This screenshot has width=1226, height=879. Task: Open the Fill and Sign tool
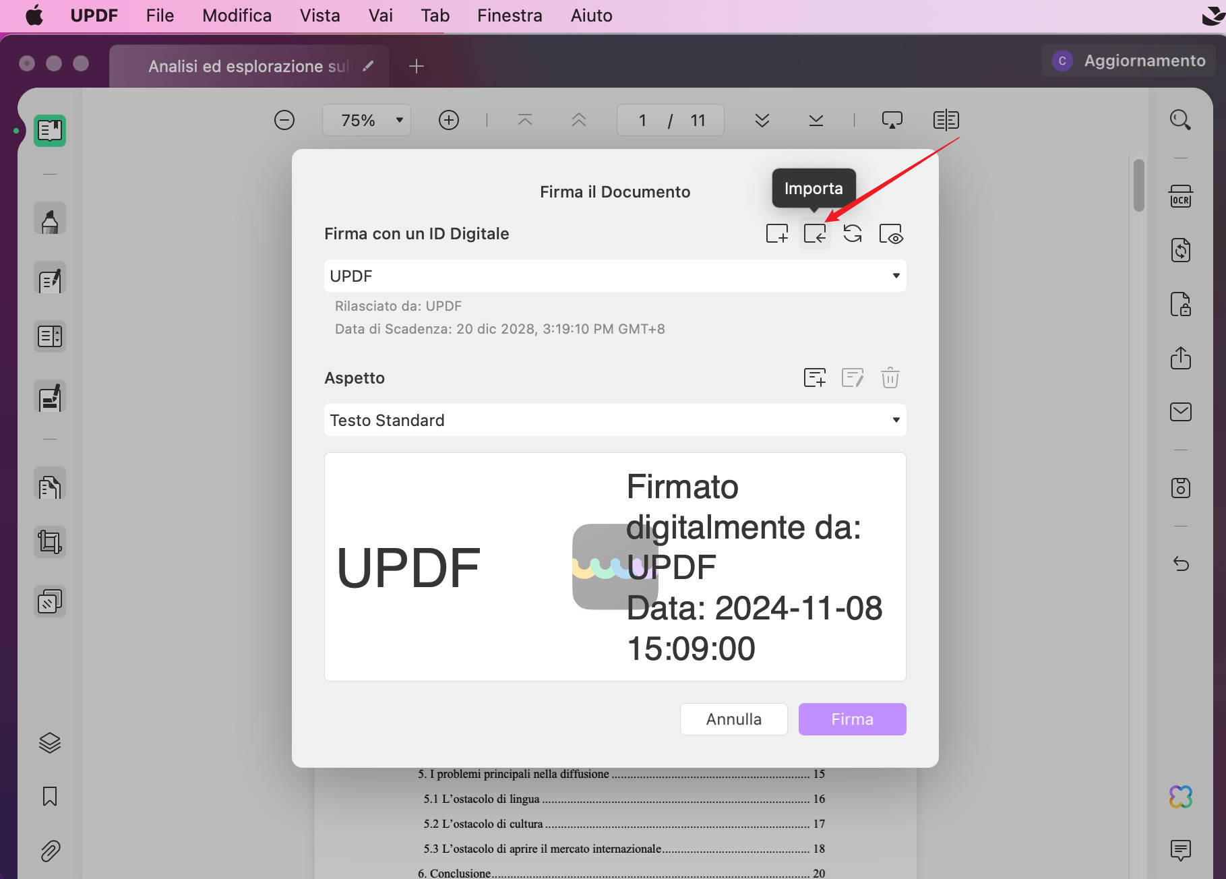pos(50,396)
